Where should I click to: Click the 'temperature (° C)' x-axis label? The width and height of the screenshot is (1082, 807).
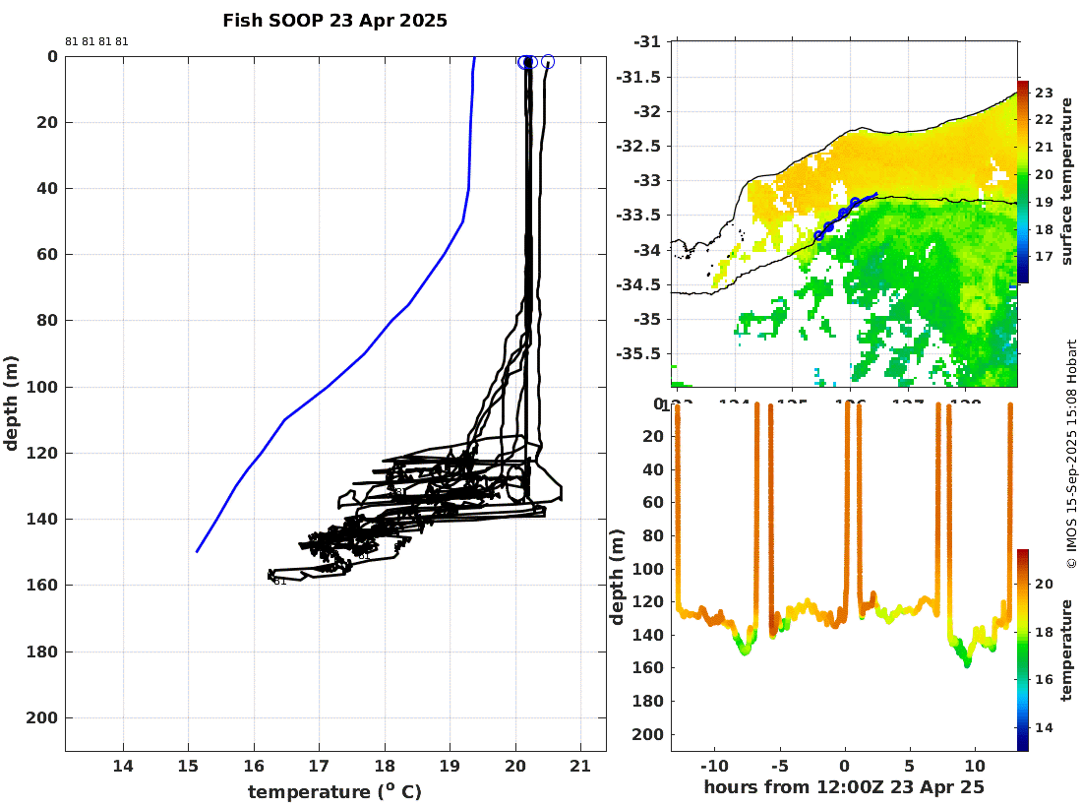(334, 791)
